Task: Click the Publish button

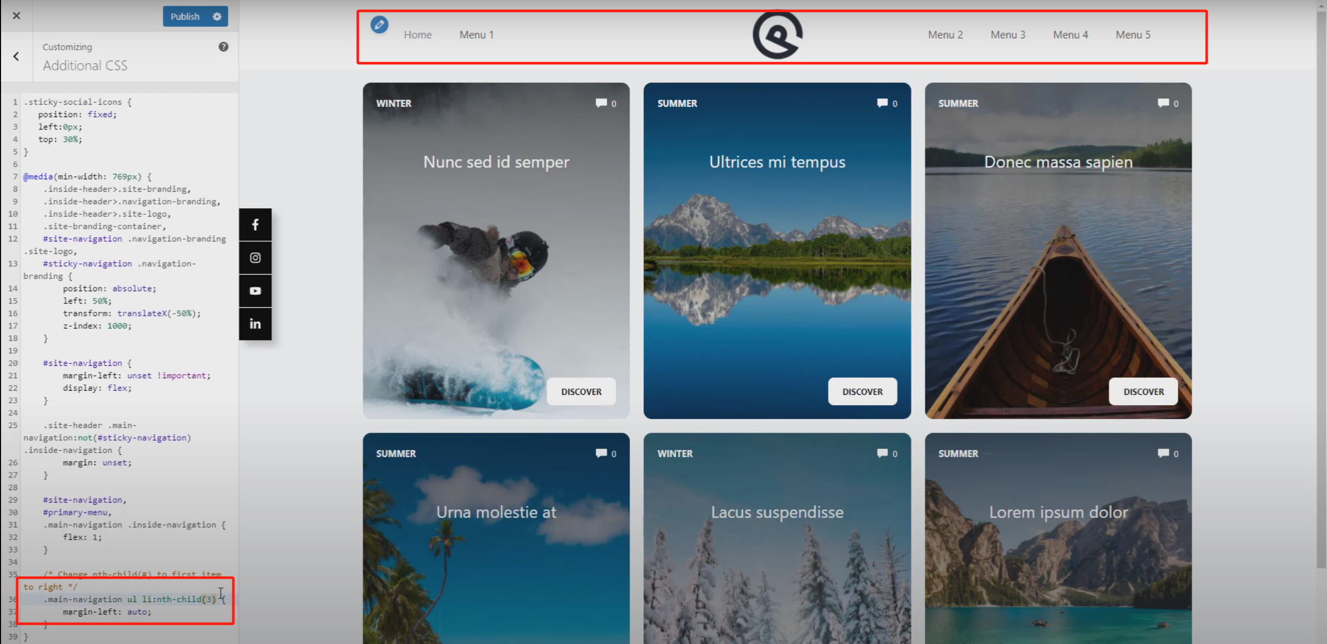Action: (185, 17)
